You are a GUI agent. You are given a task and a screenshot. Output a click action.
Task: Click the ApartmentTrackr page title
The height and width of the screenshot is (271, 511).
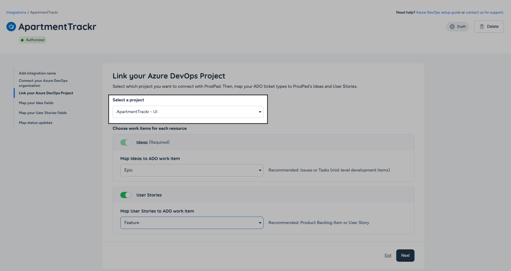coord(58,27)
